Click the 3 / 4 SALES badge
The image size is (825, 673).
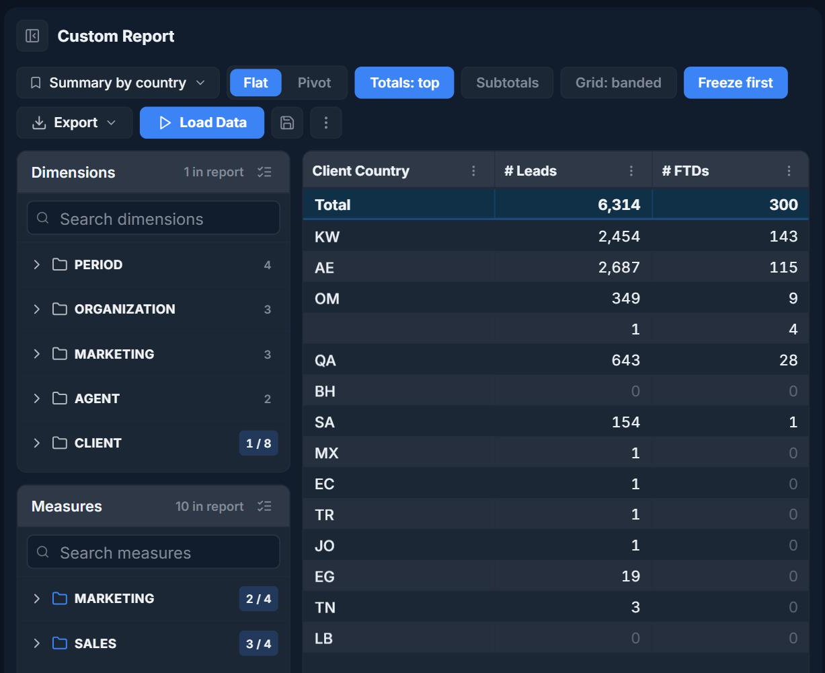(x=259, y=643)
